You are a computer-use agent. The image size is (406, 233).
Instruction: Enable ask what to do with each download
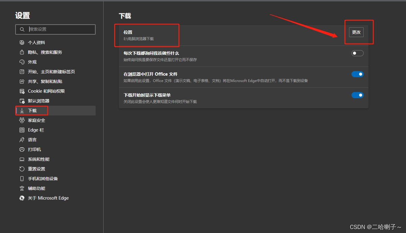357,53
